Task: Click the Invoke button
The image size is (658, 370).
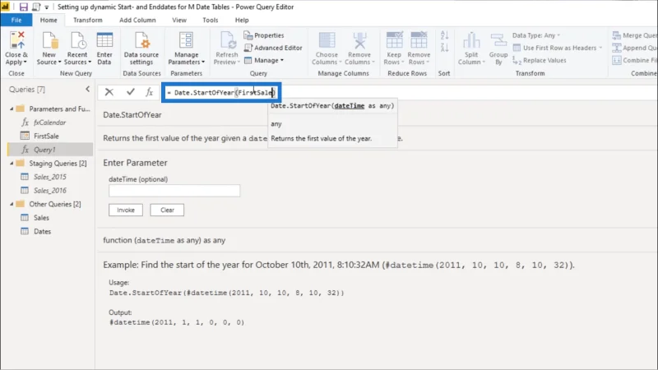Action: [126, 210]
